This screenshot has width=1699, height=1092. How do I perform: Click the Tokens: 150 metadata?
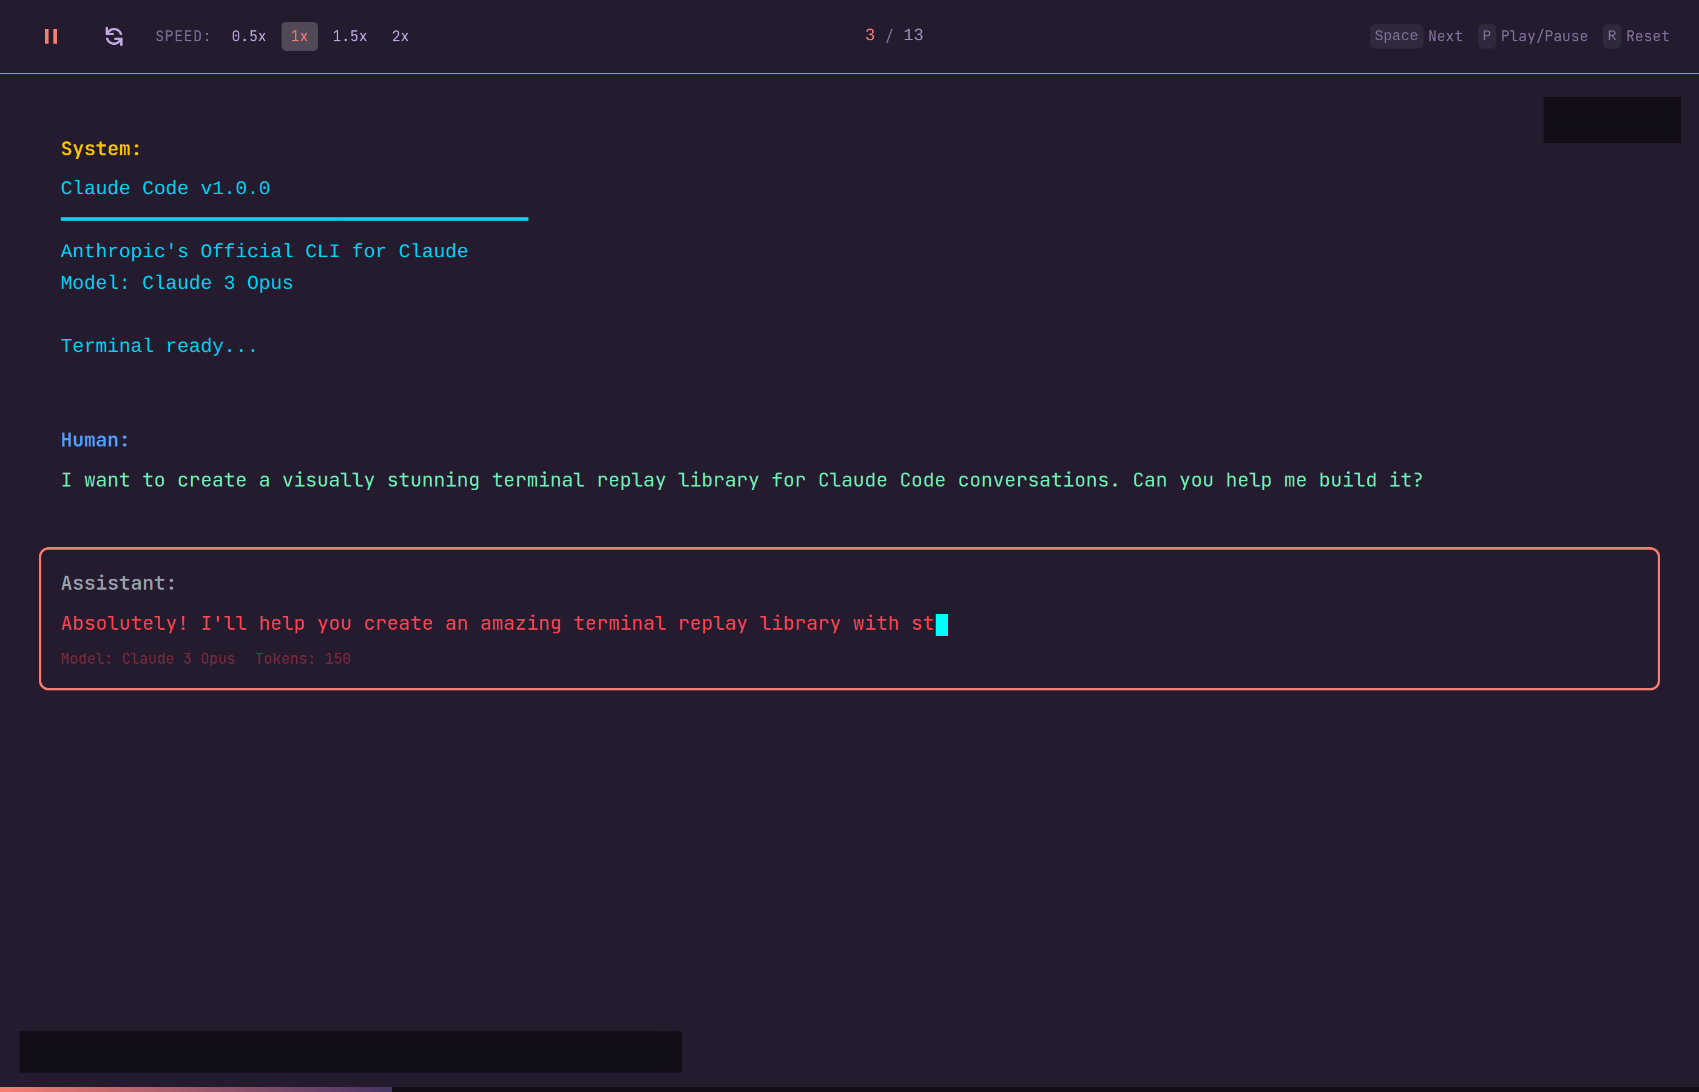[303, 659]
